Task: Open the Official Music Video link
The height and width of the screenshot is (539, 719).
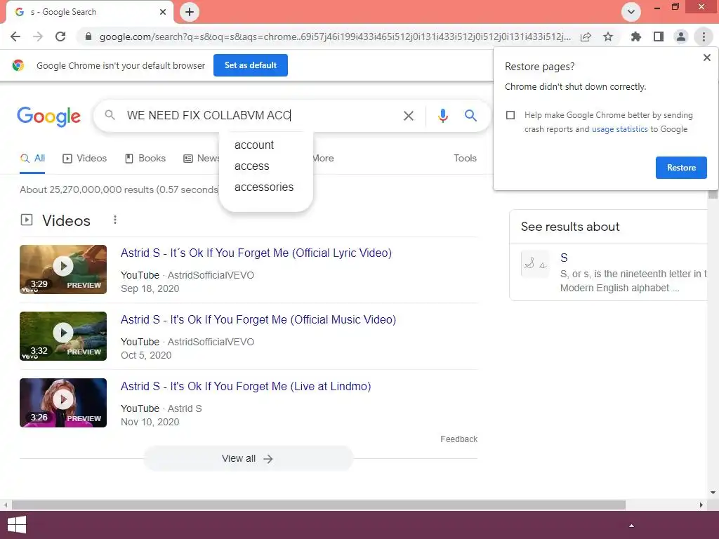Action: pyautogui.click(x=258, y=319)
